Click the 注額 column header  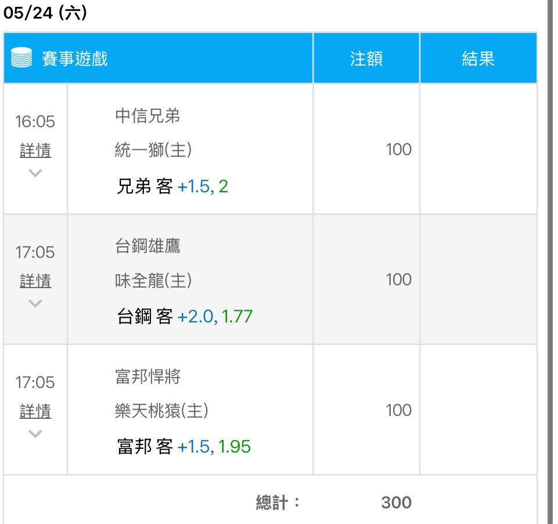(x=366, y=59)
